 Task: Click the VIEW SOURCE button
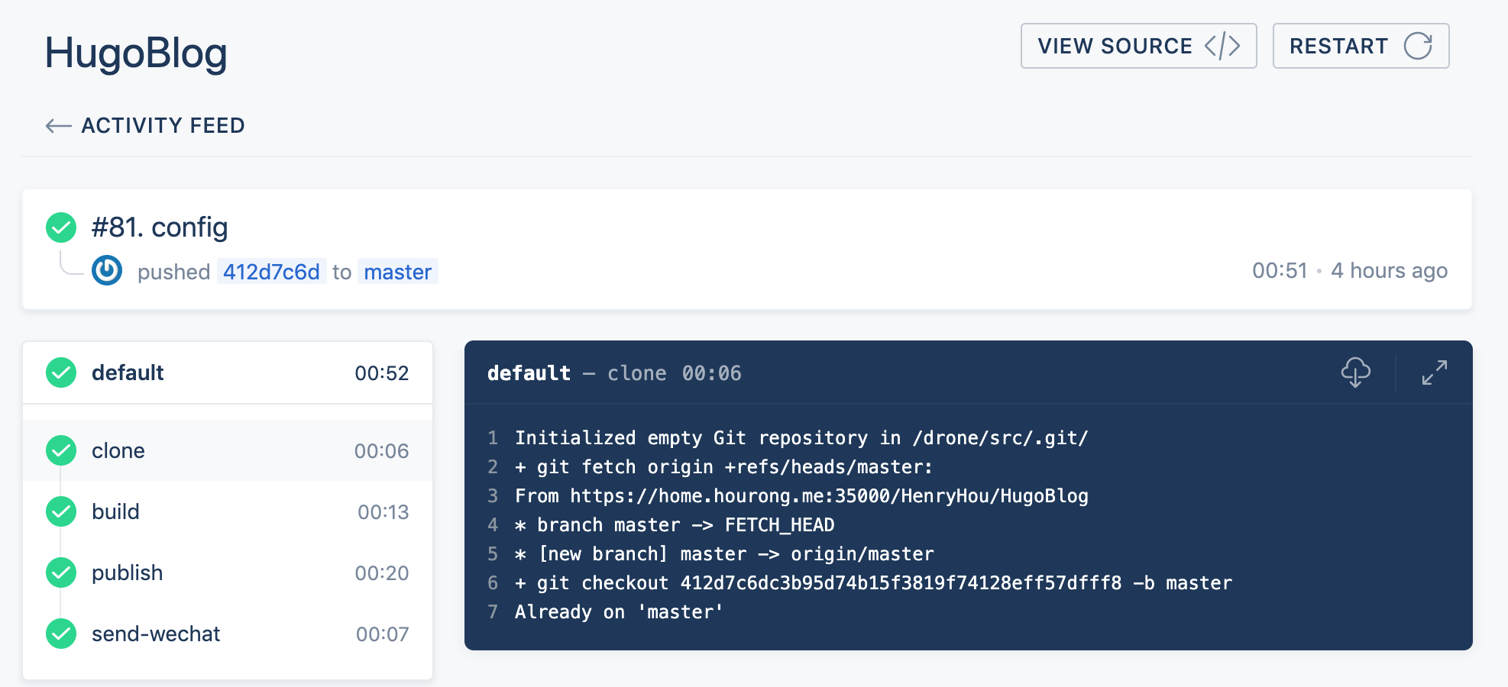point(1138,46)
